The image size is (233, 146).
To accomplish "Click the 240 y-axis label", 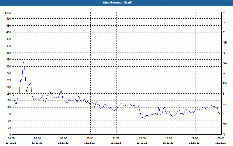I will point(9,80).
